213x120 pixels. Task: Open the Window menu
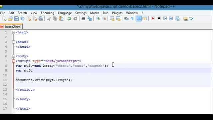(132, 13)
